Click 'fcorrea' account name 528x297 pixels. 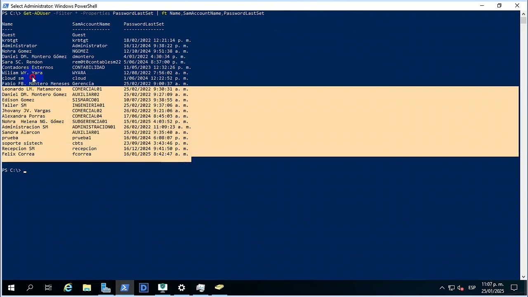tap(82, 154)
